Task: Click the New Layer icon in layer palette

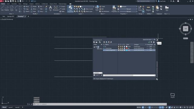Action: point(104,42)
